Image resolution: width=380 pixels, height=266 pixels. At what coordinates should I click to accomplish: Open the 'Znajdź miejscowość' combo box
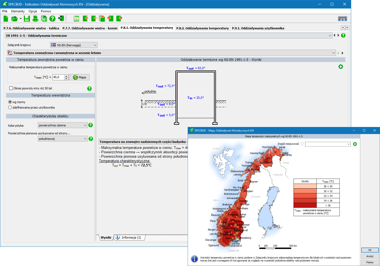[328, 144]
